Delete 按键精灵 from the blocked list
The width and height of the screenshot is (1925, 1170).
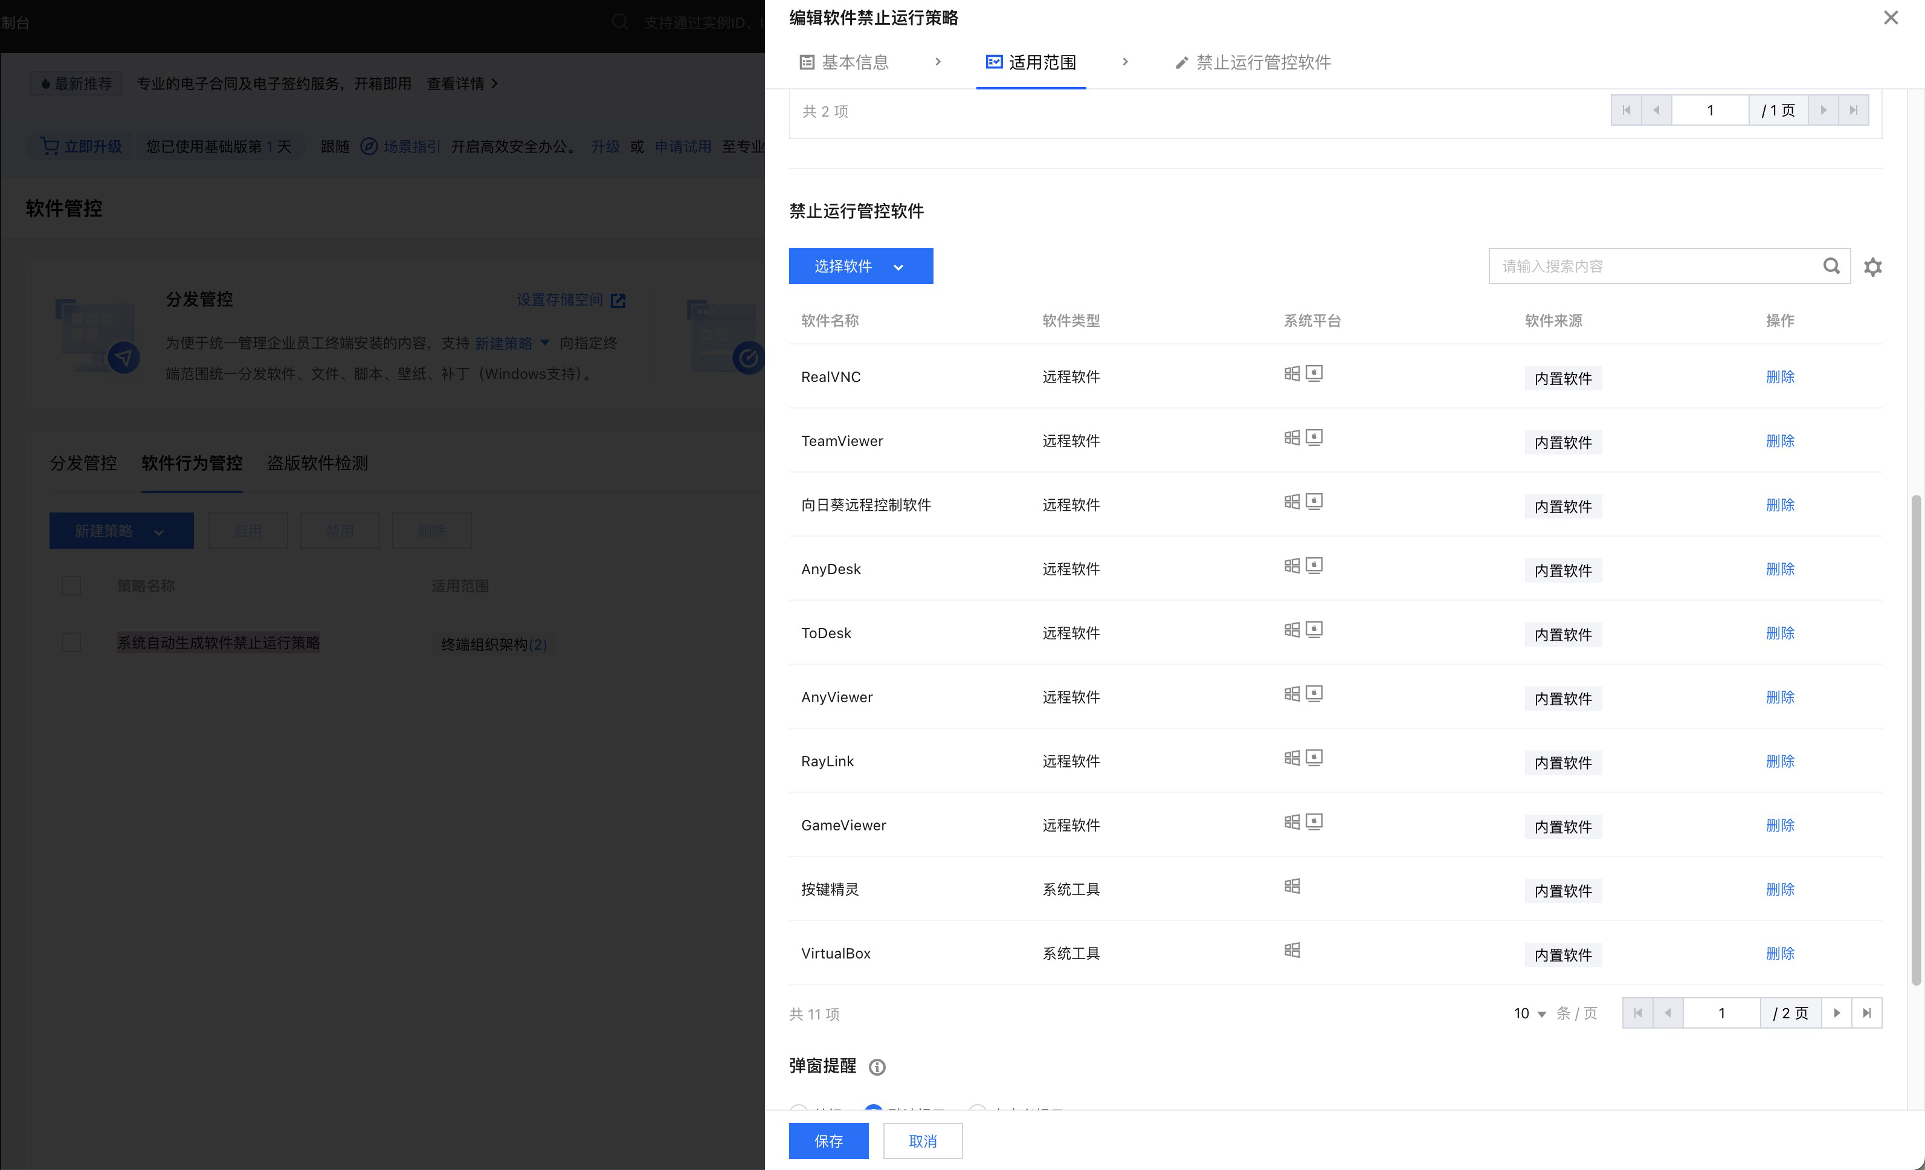tap(1779, 890)
